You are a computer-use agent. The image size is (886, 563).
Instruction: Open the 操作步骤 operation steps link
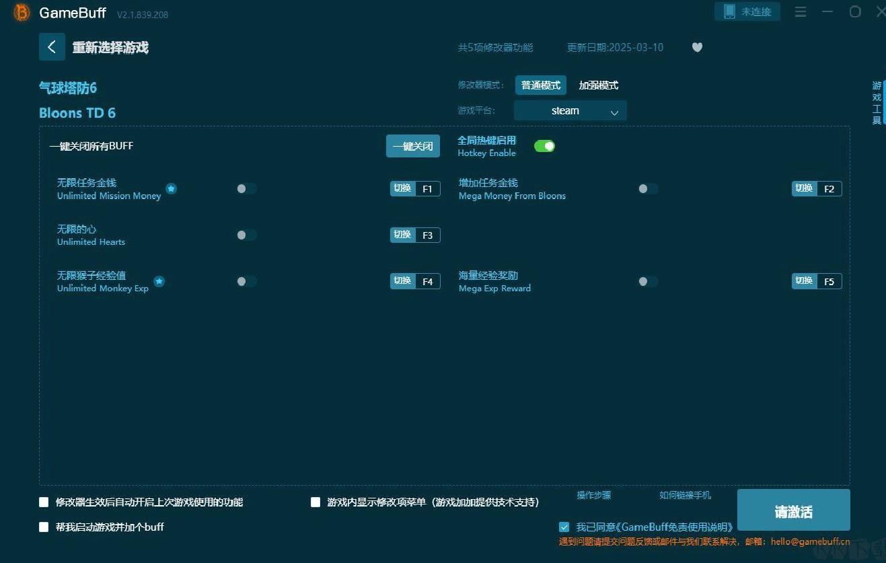point(594,495)
